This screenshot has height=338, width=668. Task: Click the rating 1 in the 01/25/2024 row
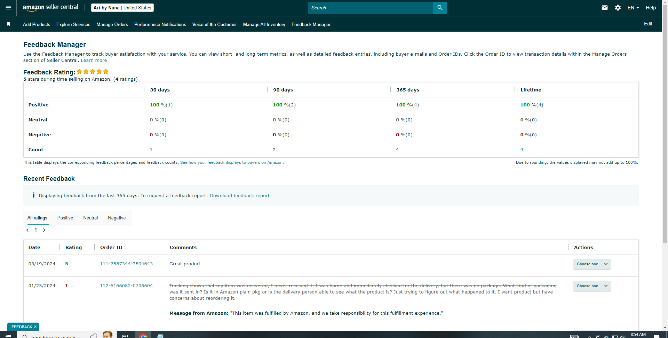[x=67, y=286]
